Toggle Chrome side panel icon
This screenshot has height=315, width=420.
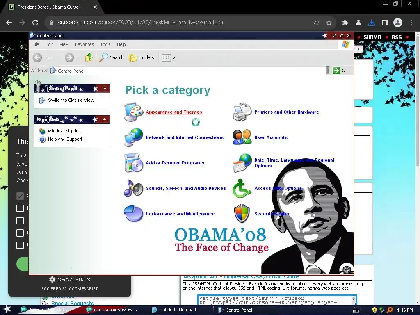(385, 23)
